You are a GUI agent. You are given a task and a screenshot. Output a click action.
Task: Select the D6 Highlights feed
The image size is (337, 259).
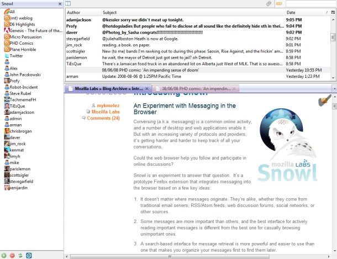19,24
